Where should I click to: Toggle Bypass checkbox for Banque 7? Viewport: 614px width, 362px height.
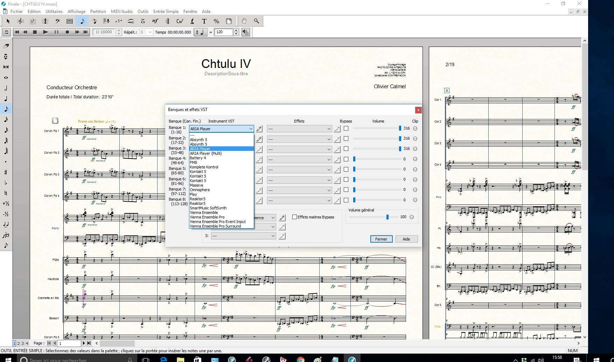pos(346,190)
